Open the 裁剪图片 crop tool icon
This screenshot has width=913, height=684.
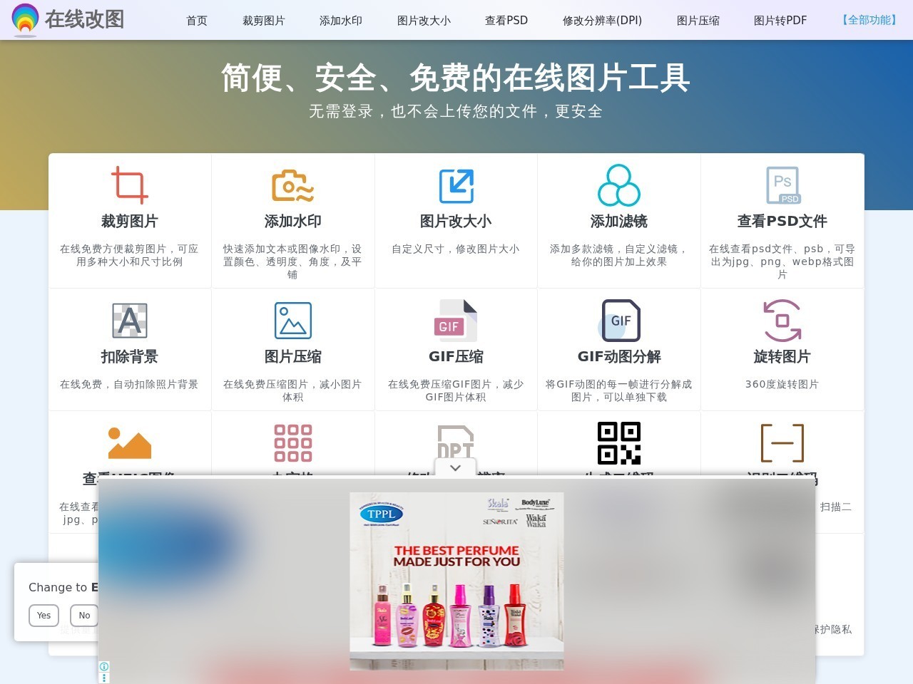coord(130,185)
